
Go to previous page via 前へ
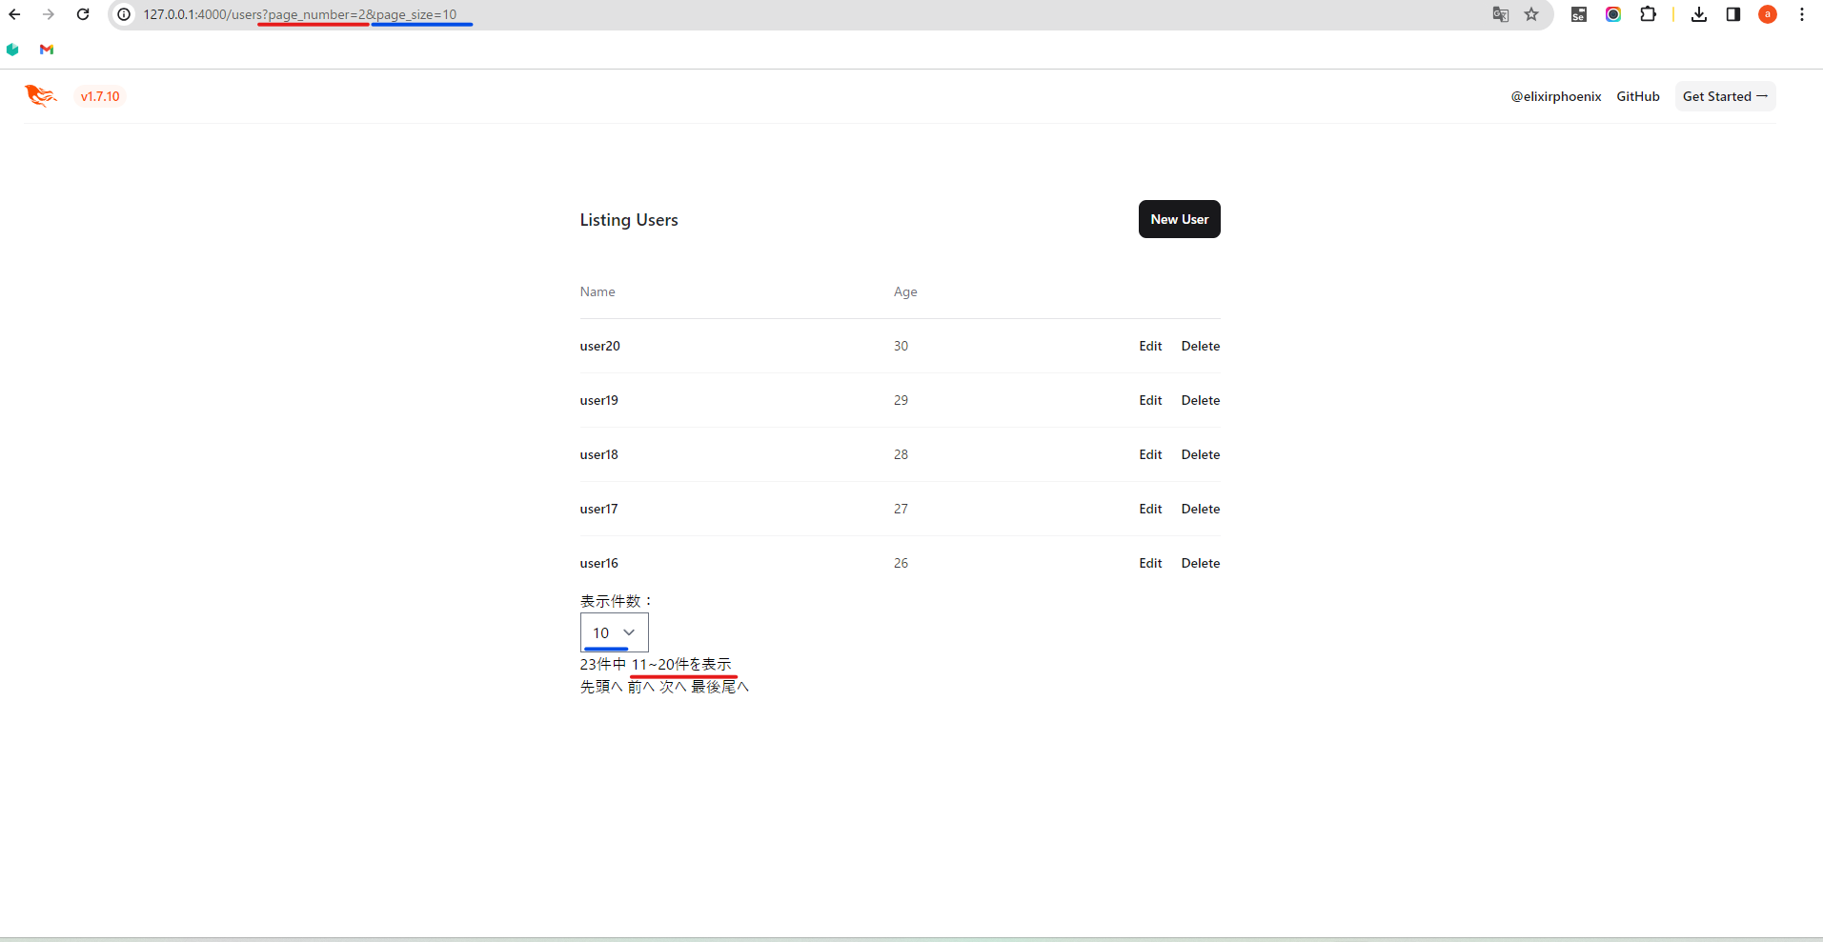click(641, 687)
